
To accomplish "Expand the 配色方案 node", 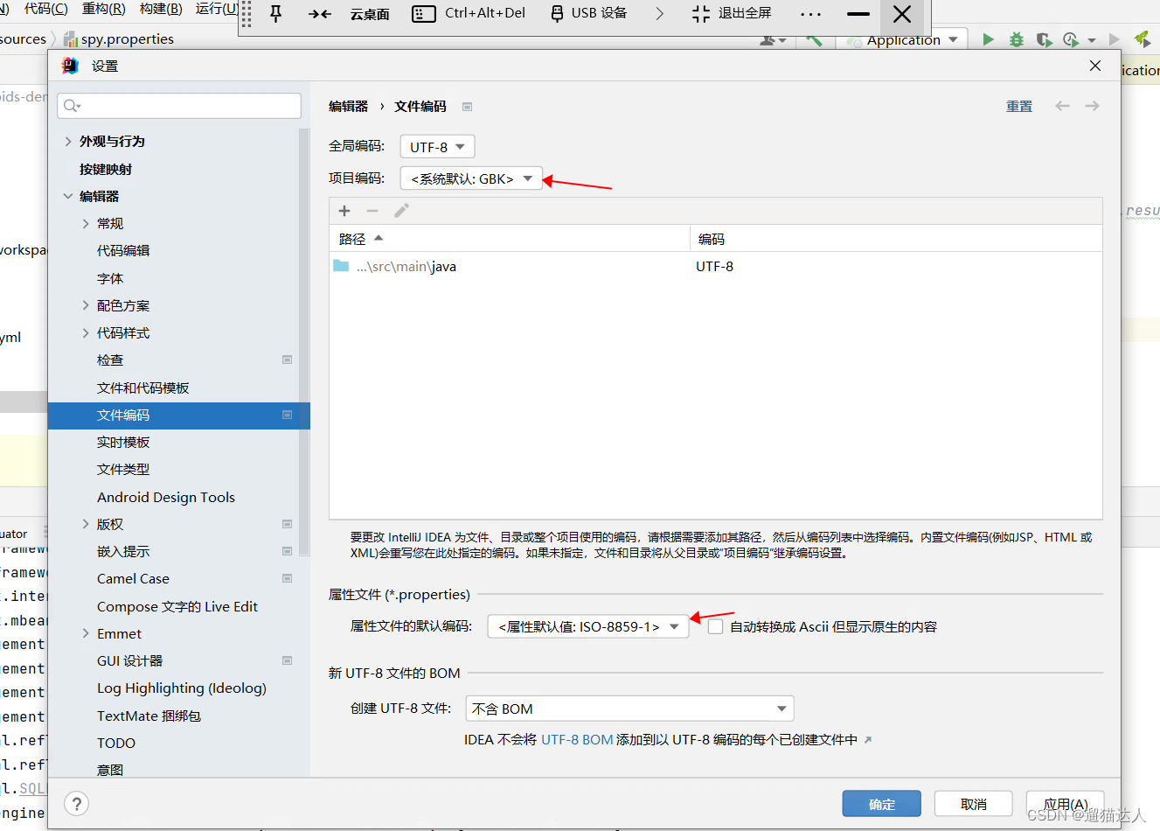I will click(x=86, y=305).
